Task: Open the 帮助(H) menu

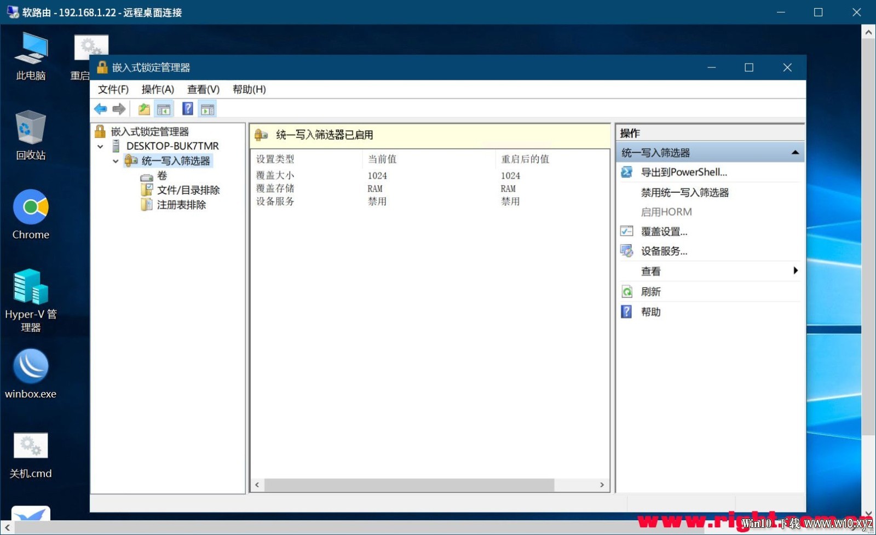Action: 249,89
